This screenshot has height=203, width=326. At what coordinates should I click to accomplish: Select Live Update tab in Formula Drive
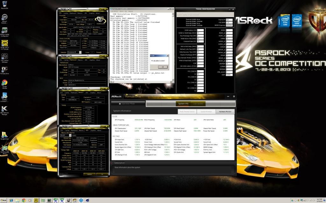coord(198,104)
